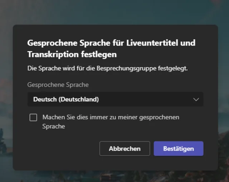The height and width of the screenshot is (182, 229).
Task: Expand the spoken language list via its arrow
Action: tap(196, 100)
